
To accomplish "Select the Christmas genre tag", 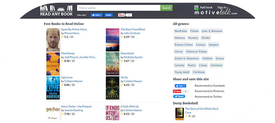I will pos(199,72).
